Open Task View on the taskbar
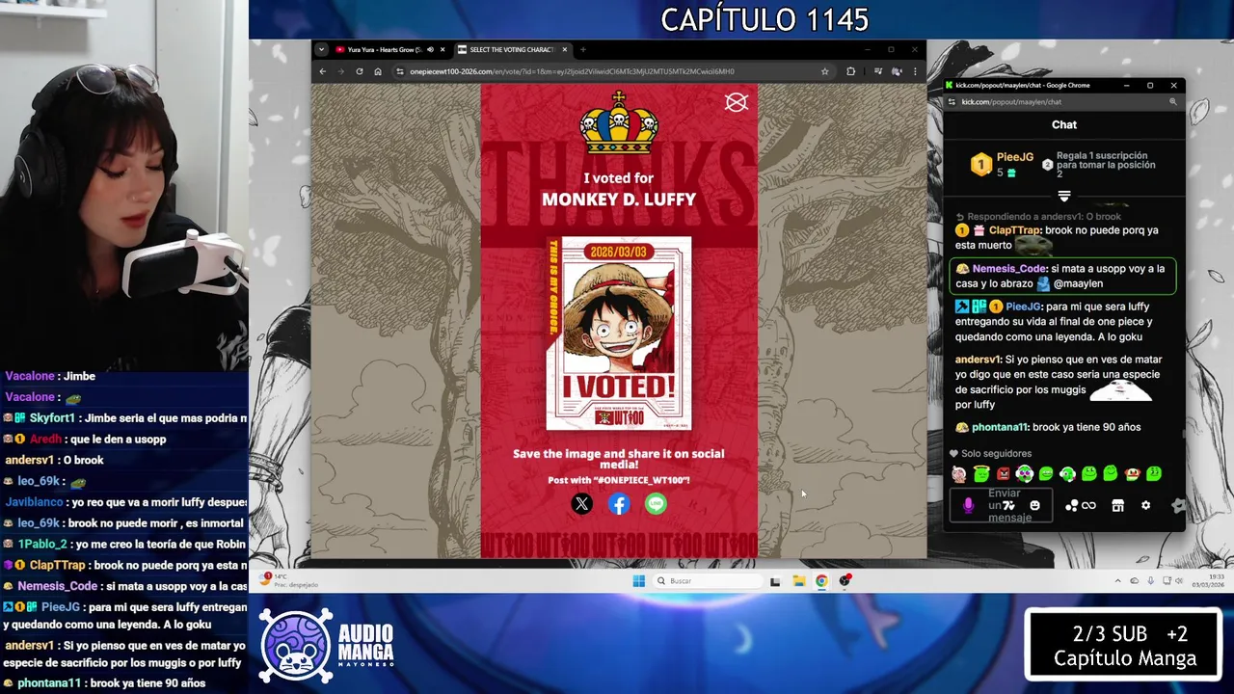The width and height of the screenshot is (1234, 694). click(775, 580)
